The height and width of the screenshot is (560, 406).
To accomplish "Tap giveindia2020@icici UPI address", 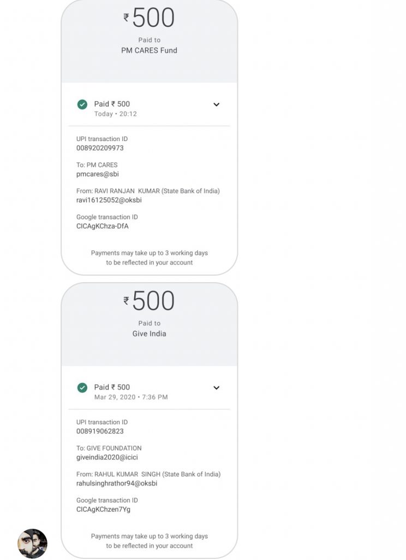I will coord(107,457).
